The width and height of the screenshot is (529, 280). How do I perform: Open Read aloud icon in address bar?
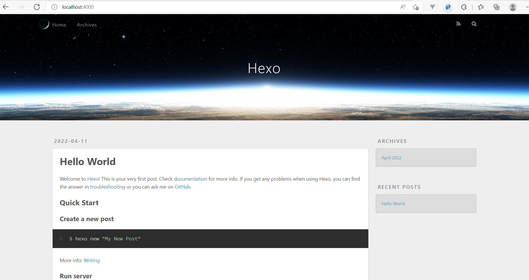coord(403,7)
